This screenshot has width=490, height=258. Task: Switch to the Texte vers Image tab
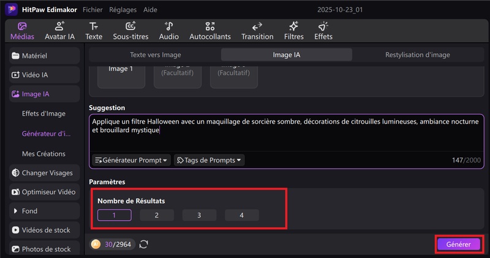(155, 54)
